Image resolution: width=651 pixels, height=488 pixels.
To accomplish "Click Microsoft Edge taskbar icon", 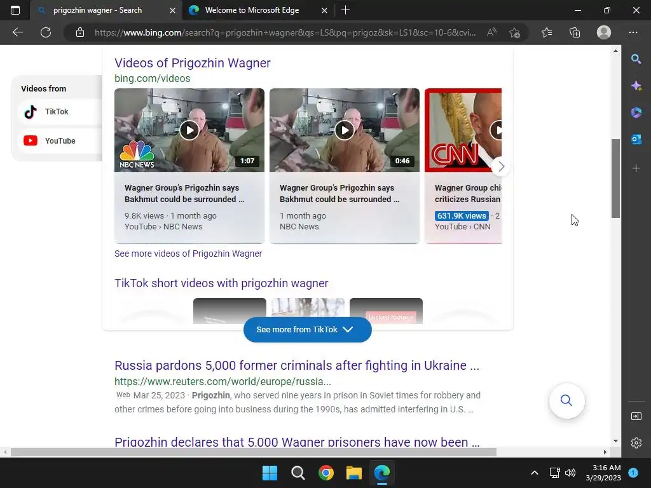I will coord(382,473).
